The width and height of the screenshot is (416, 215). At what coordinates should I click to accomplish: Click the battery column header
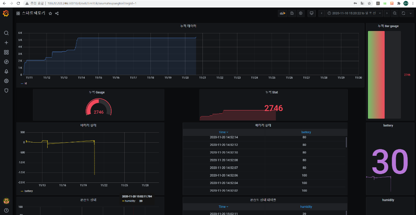306,132
